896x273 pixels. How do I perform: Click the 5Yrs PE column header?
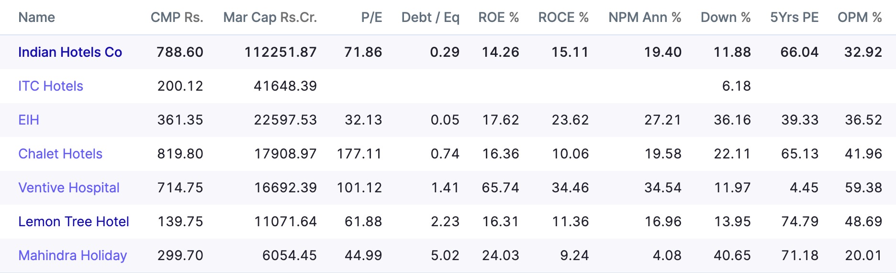point(794,17)
